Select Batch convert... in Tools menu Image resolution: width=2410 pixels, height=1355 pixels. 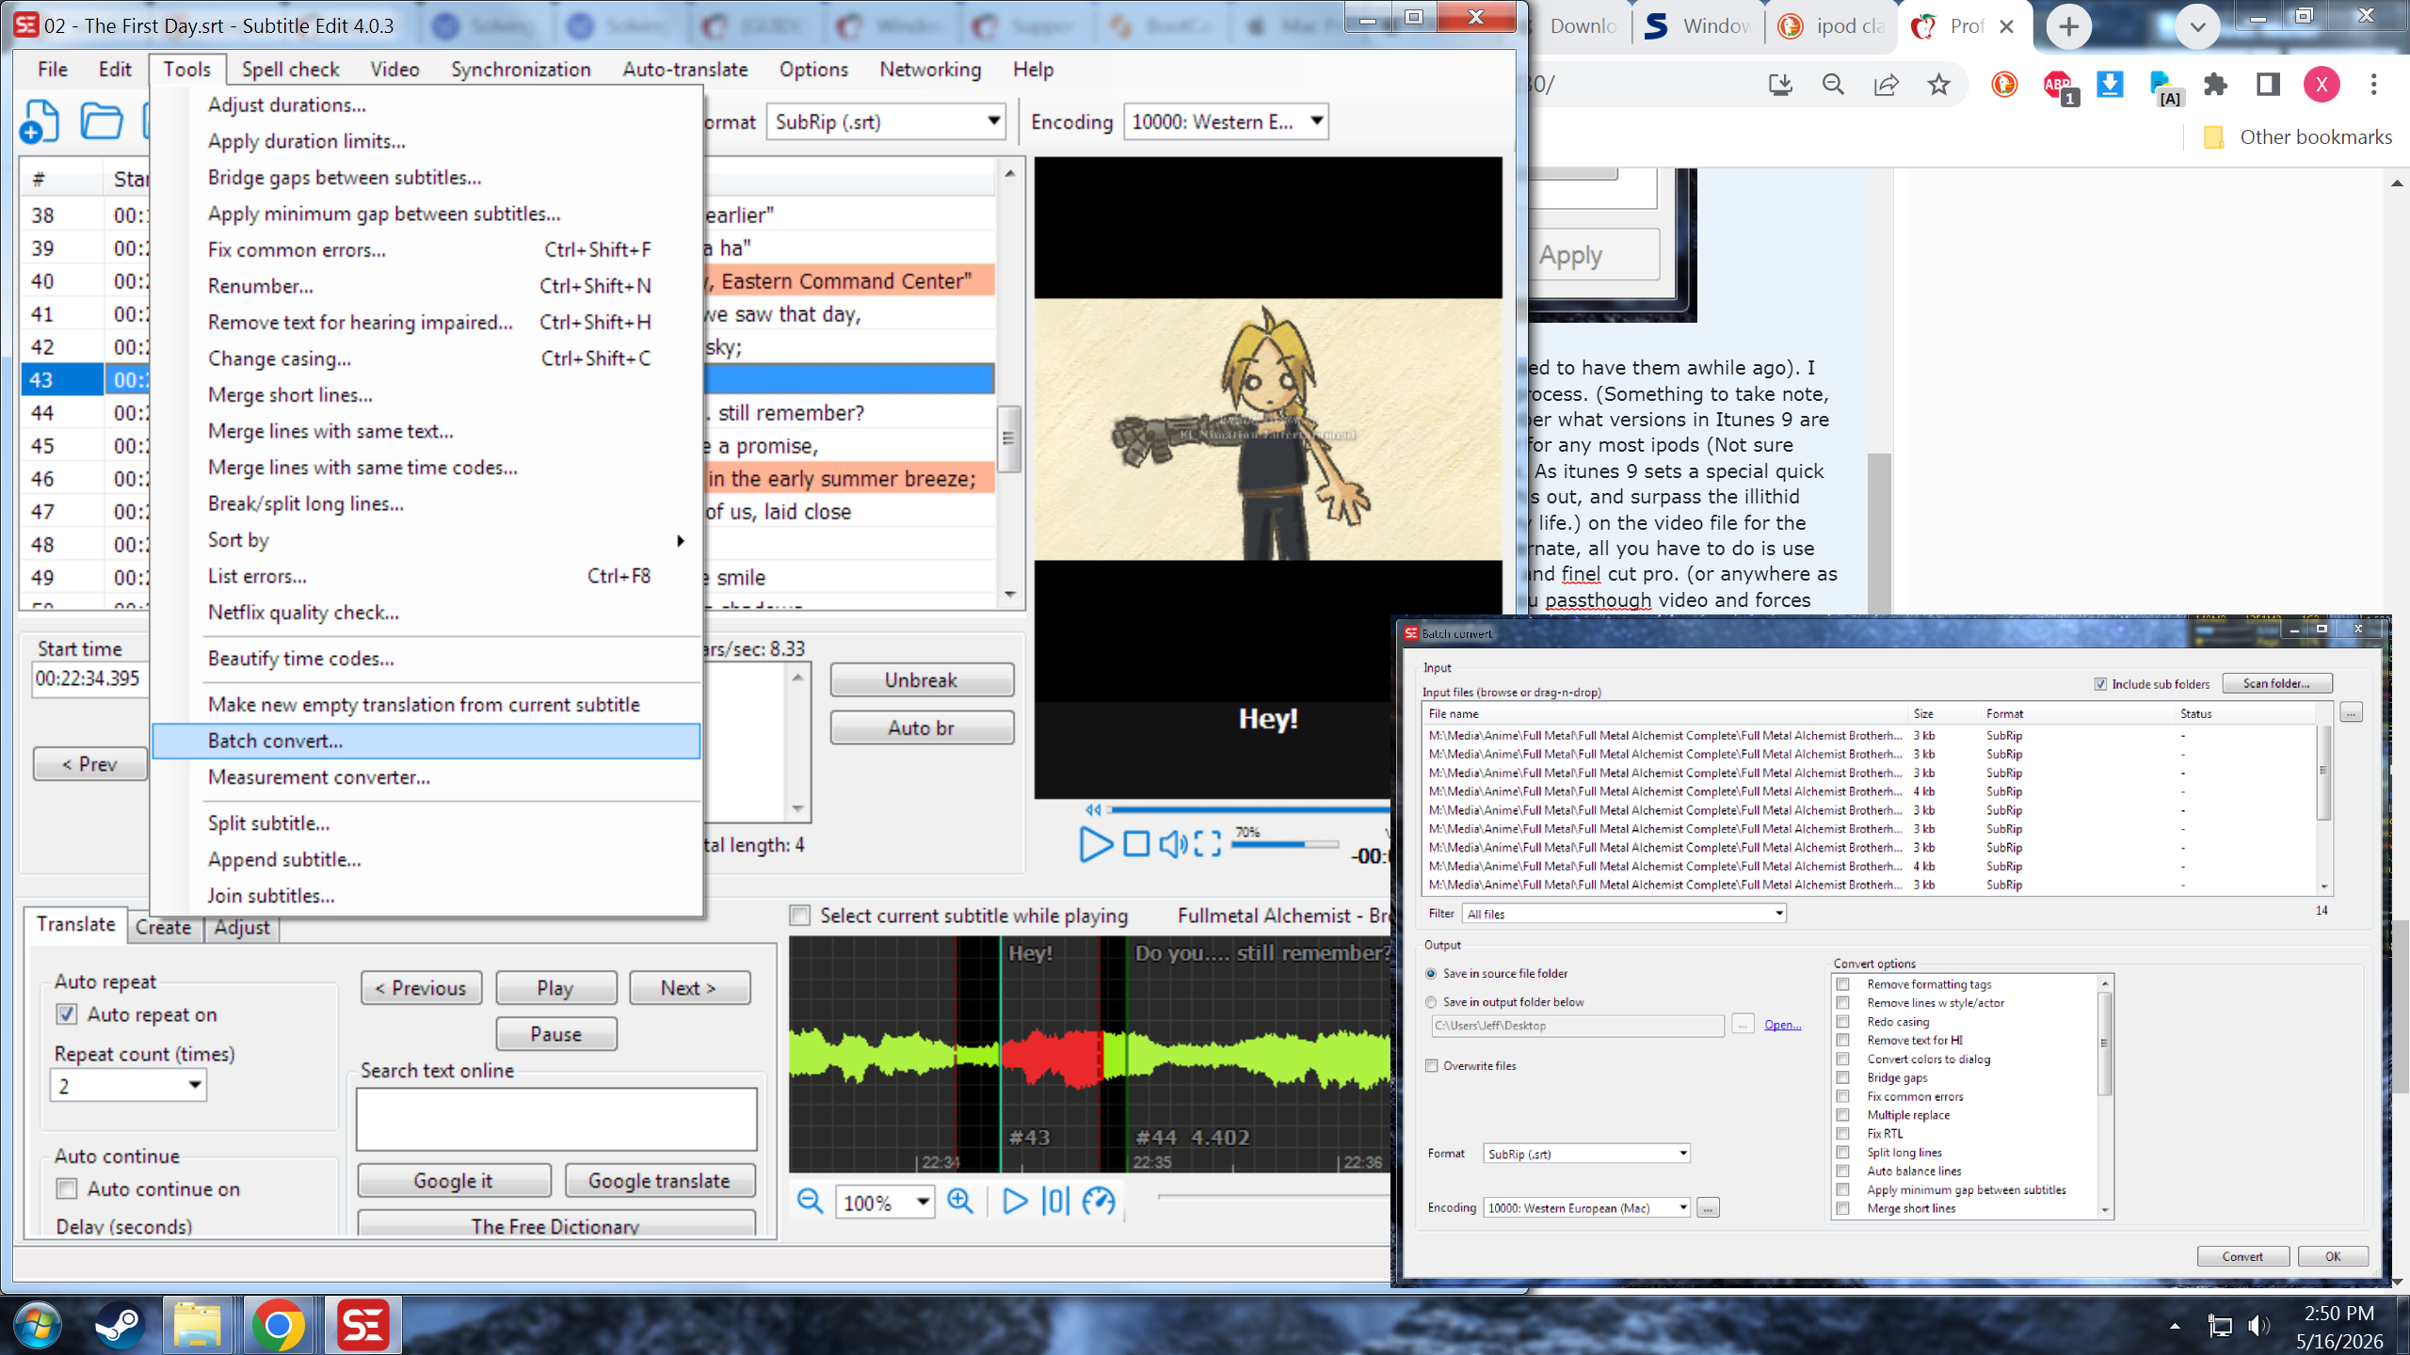426,741
